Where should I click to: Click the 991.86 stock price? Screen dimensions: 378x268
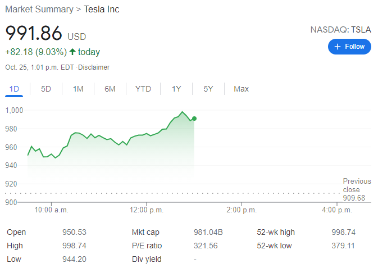tap(34, 33)
